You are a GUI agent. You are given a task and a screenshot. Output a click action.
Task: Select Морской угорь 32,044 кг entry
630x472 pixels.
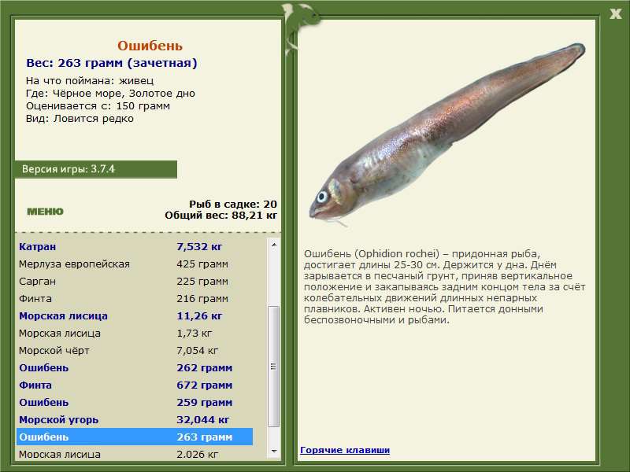click(x=135, y=419)
